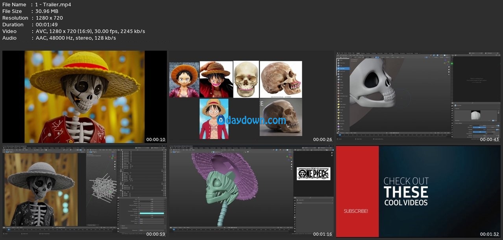Open the purple hat skull thumbnail at 00:01:16
The height and width of the screenshot is (240, 503).
(x=251, y=192)
